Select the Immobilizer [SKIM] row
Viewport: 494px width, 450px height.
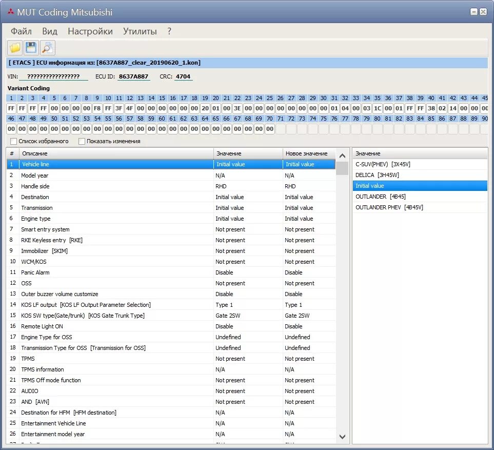click(x=171, y=251)
